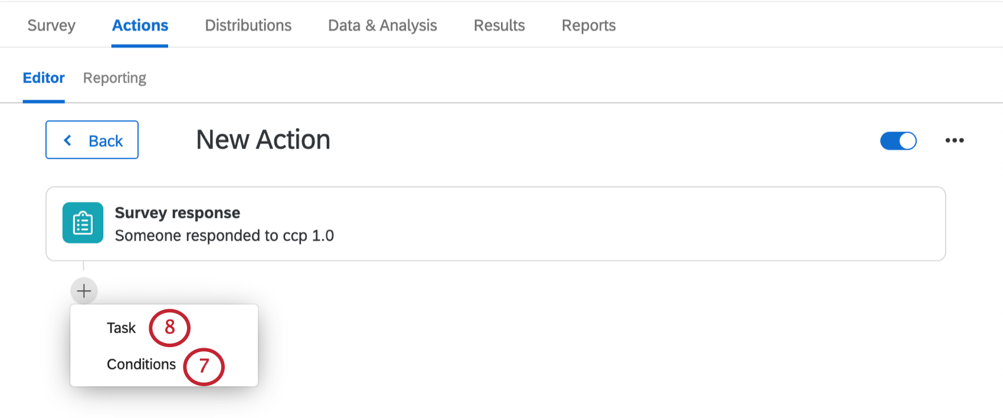Click the red circled number 7 marker
The width and height of the screenshot is (1003, 418).
tap(204, 366)
